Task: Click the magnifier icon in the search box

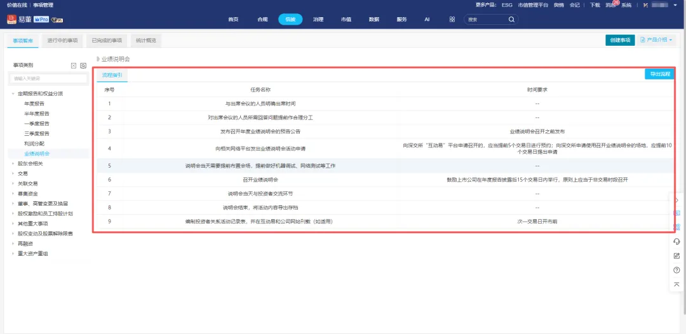Action: click(511, 20)
